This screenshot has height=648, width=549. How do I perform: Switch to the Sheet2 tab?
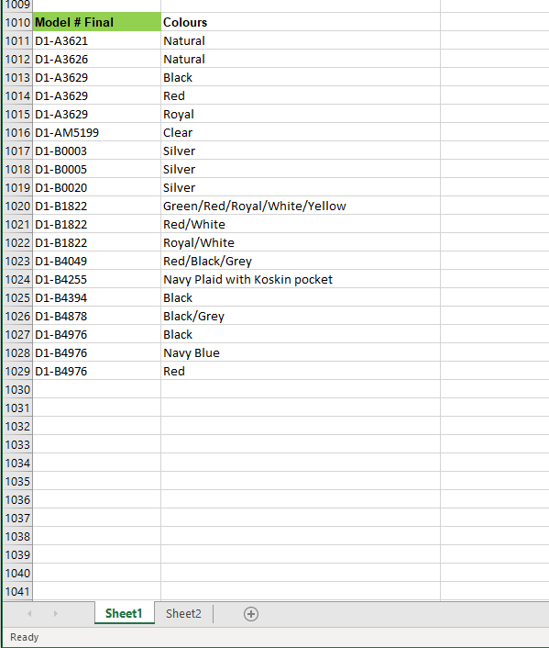coord(183,614)
